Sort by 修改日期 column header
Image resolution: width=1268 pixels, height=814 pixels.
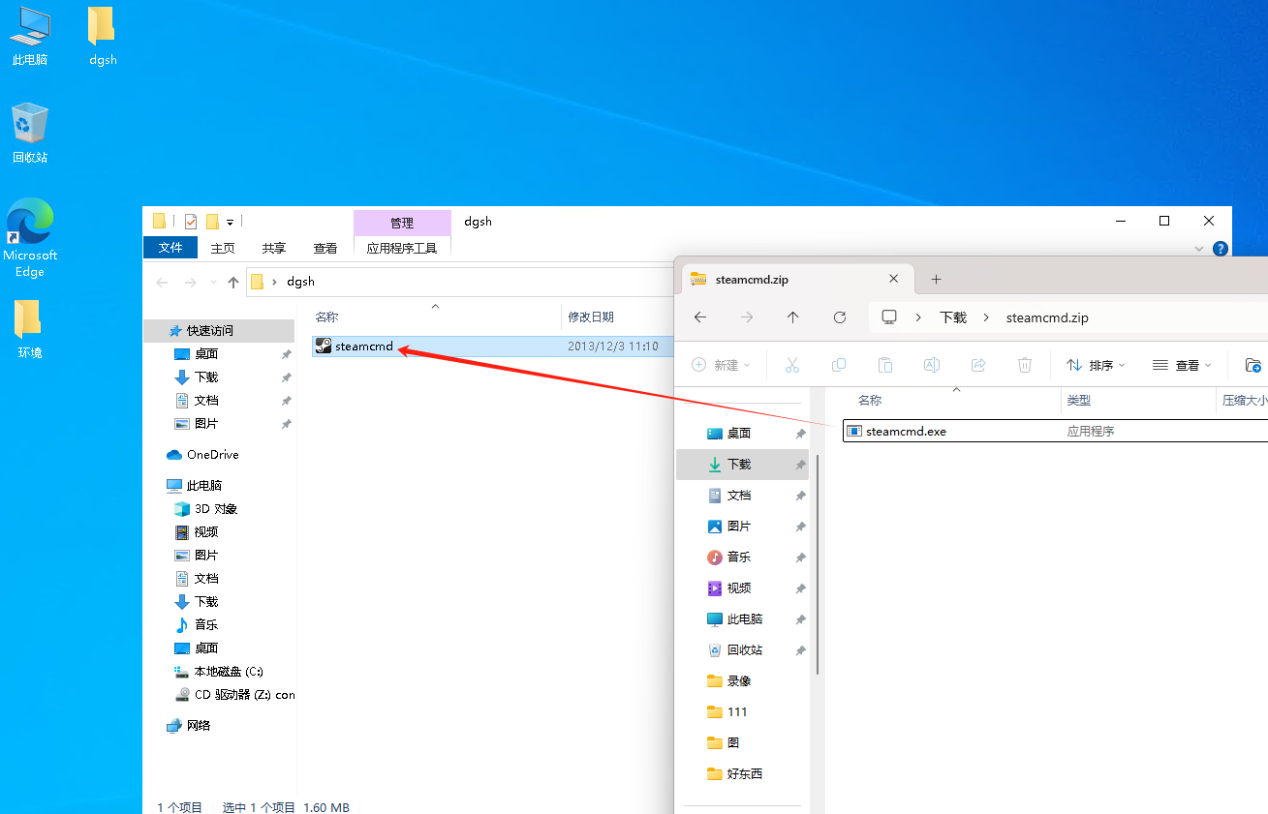coord(591,317)
